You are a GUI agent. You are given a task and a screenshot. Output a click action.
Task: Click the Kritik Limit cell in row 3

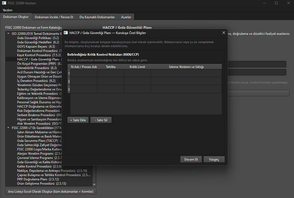137,89
